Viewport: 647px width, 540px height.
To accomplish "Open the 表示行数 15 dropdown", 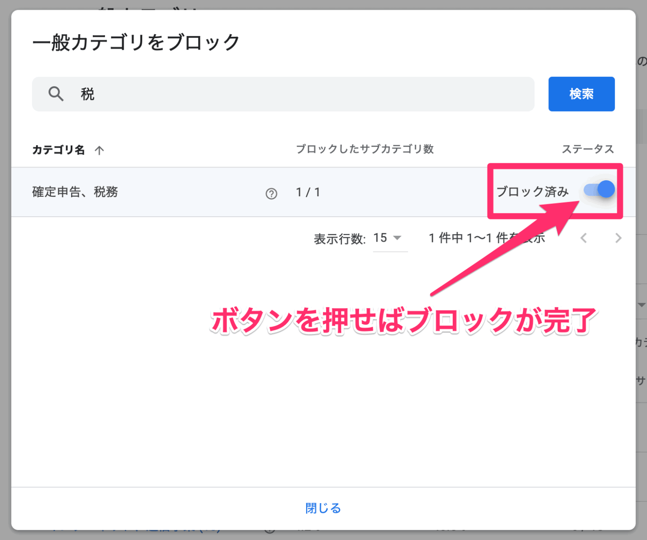I will tap(390, 238).
